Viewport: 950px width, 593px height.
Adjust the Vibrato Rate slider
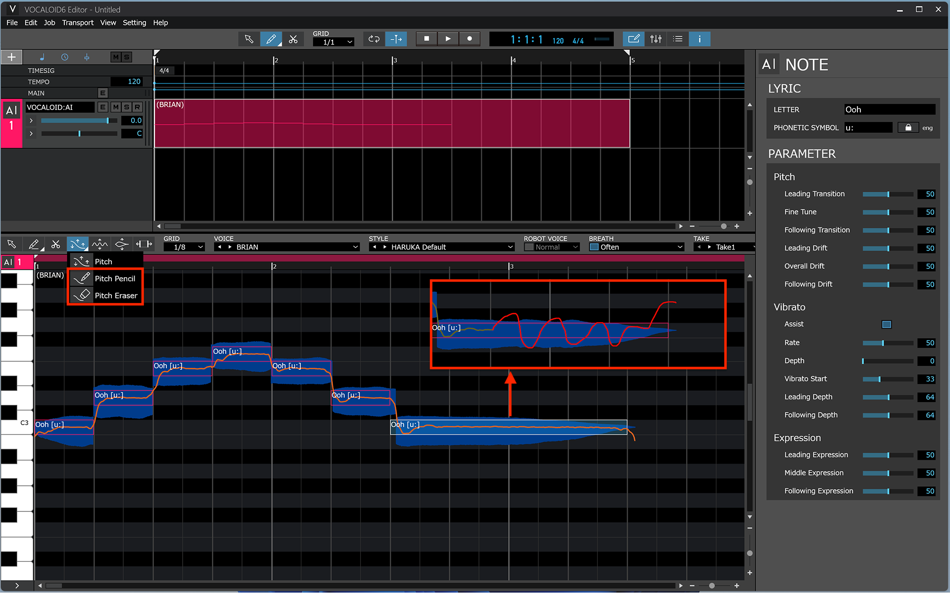point(882,342)
